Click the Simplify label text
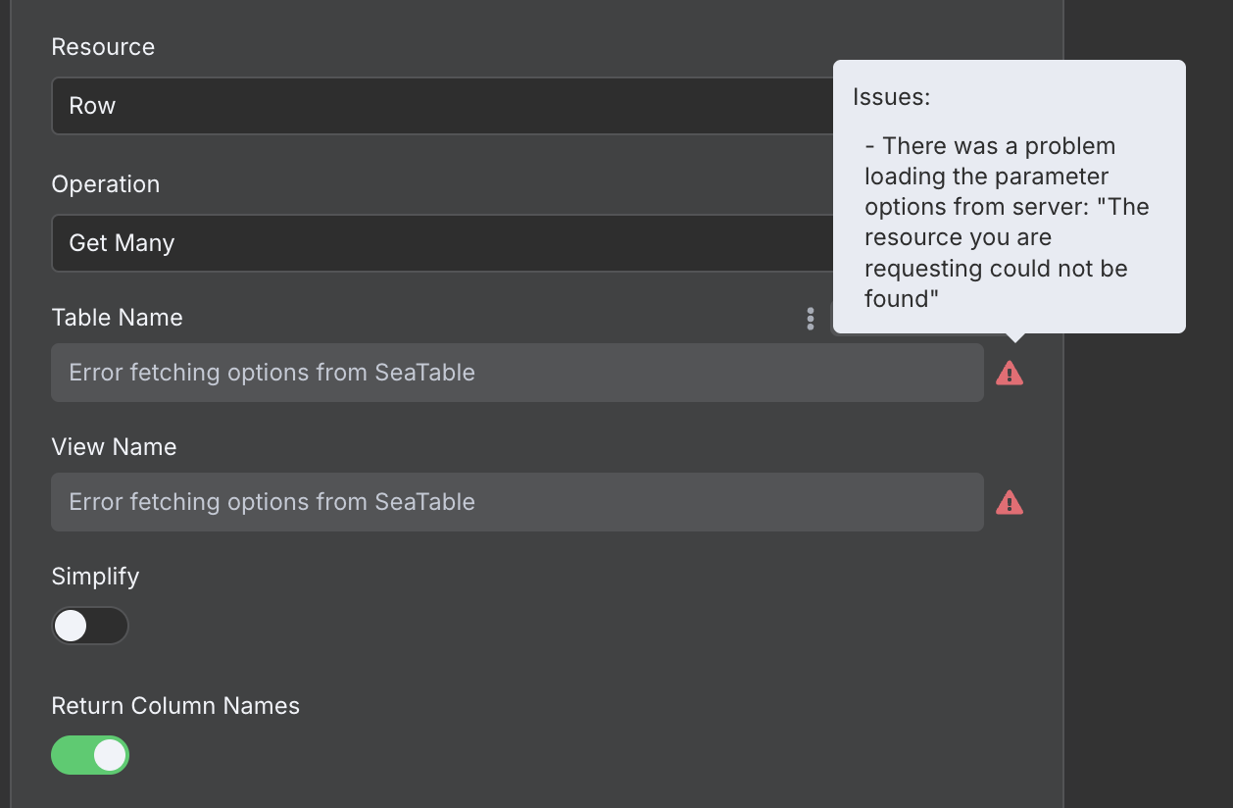 (x=95, y=577)
